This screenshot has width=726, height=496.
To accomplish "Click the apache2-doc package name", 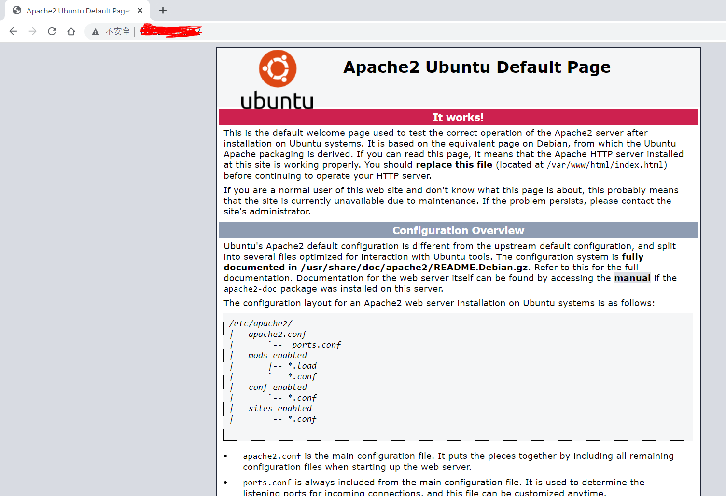I will click(250, 289).
